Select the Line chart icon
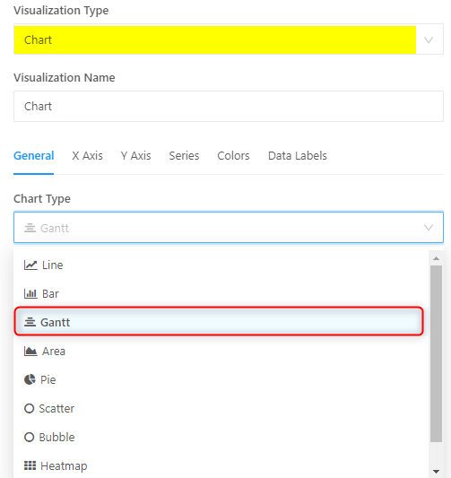The width and height of the screenshot is (451, 478). [x=30, y=265]
